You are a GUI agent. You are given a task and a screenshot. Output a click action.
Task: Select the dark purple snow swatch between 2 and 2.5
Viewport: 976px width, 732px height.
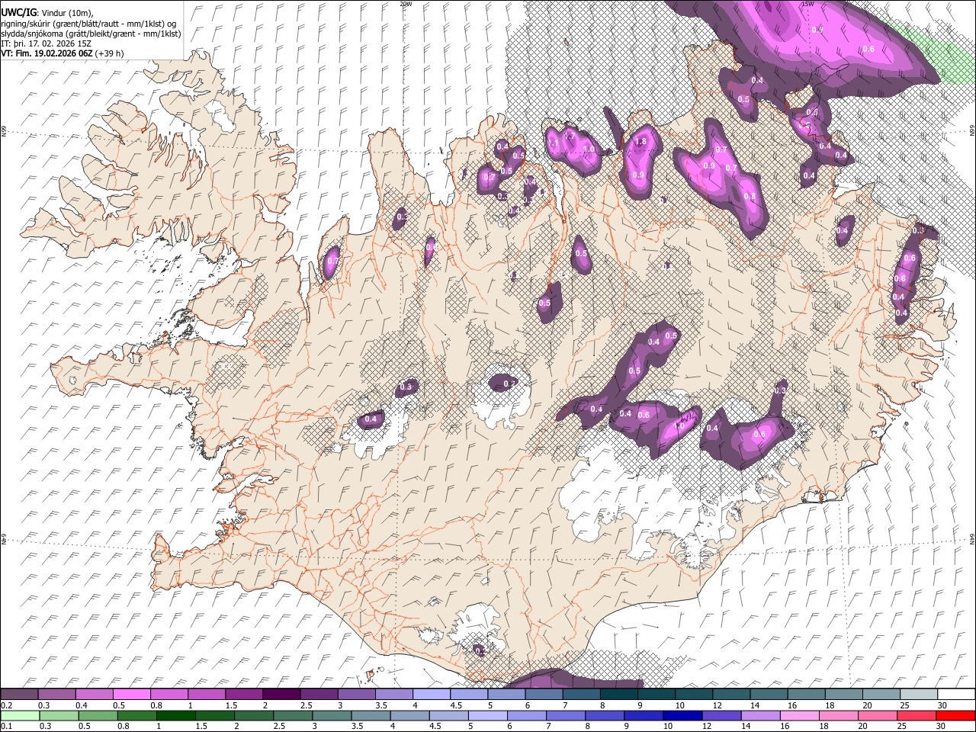point(281,695)
